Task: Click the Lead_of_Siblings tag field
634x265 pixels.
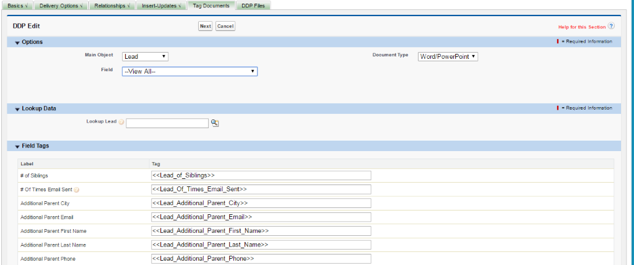Action: 261,176
